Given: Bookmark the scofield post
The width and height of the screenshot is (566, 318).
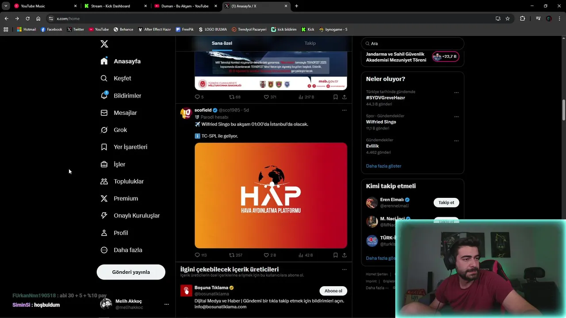Looking at the screenshot, I should pos(336,255).
